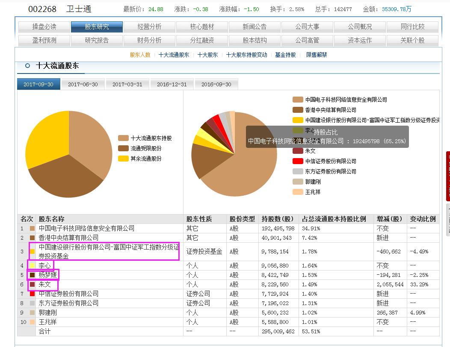The height and width of the screenshot is (347, 450).
Task: Open the 基金持股 page
Action: 285,55
